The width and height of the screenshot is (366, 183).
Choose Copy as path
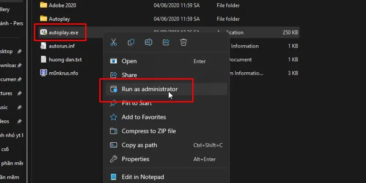(166, 145)
